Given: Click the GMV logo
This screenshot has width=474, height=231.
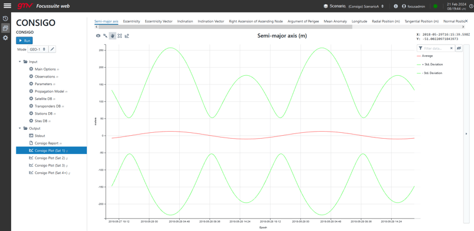Looking at the screenshot, I should pos(25,6).
